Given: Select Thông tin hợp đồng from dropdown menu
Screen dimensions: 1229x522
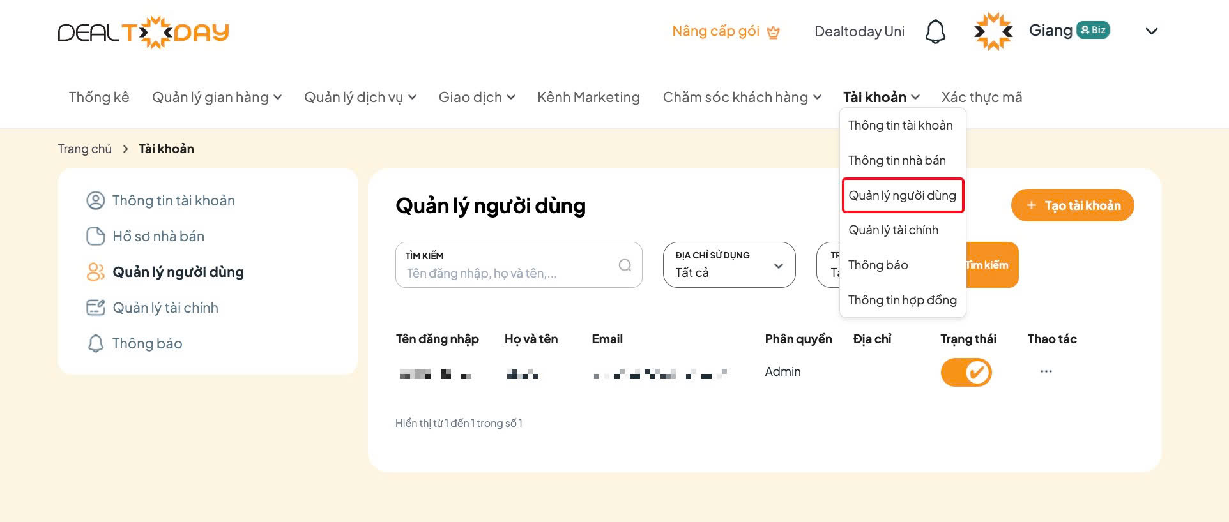Looking at the screenshot, I should (x=902, y=300).
